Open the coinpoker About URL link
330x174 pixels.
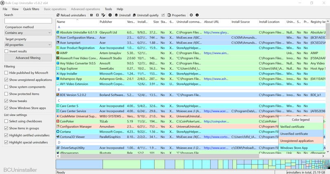point(216,121)
